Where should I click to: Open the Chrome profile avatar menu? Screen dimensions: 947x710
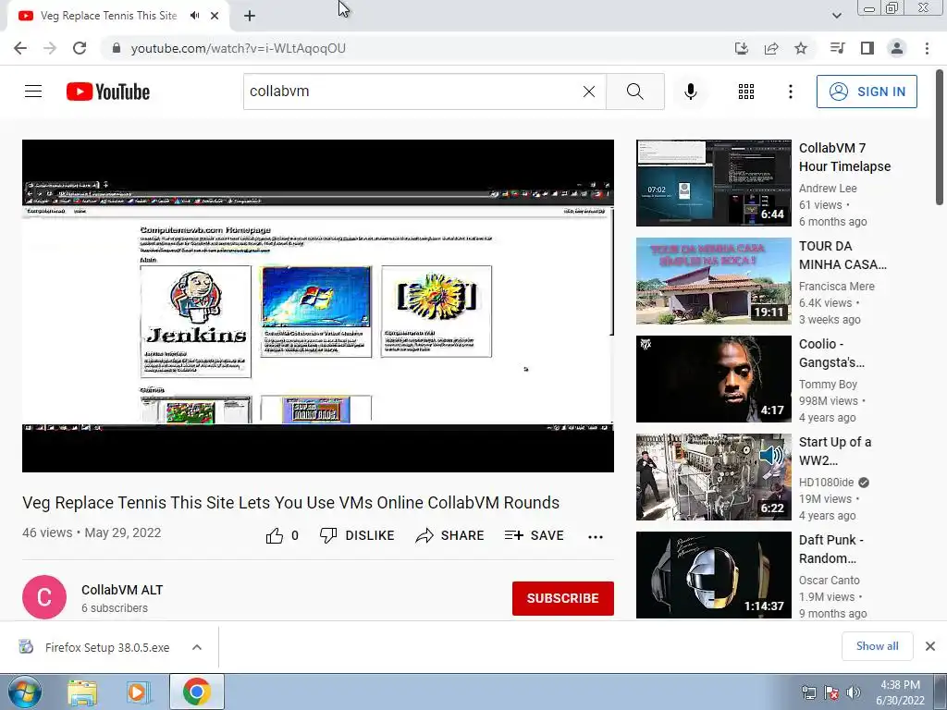click(897, 48)
